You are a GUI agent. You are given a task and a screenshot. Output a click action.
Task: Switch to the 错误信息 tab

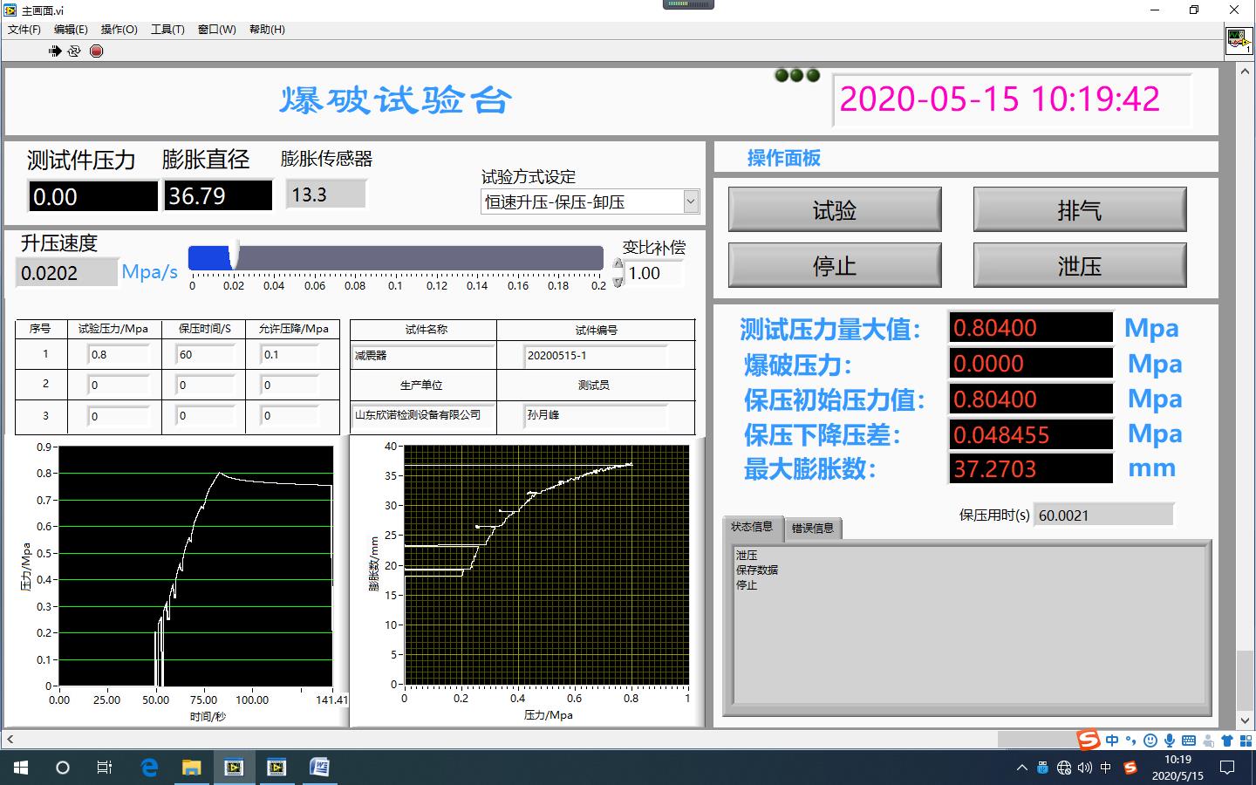(x=812, y=528)
